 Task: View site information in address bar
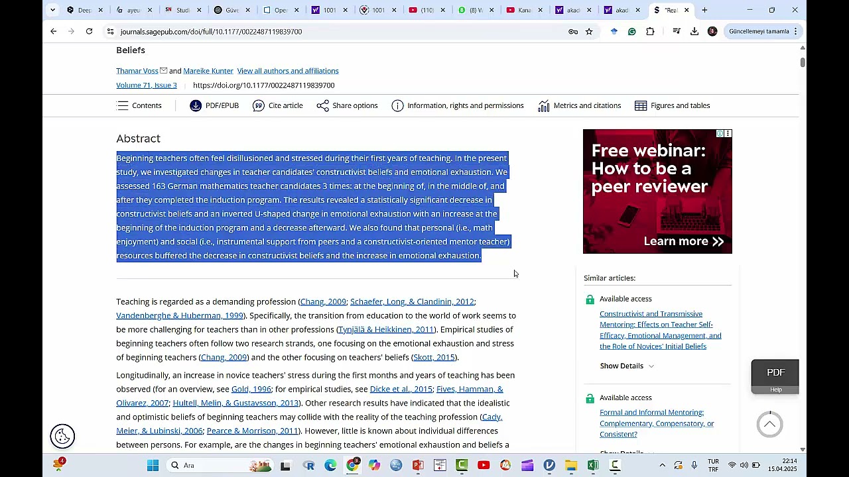pyautogui.click(x=111, y=31)
